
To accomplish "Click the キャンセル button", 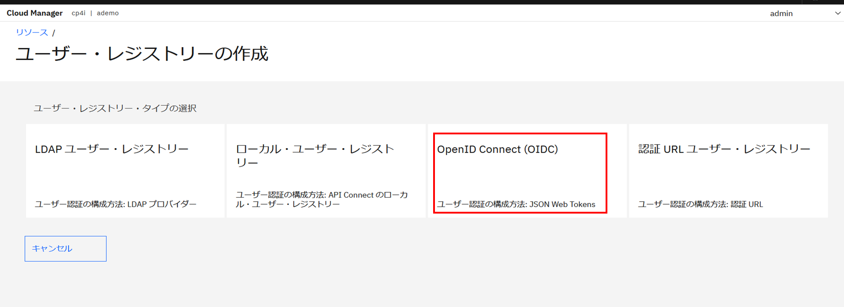I will (66, 249).
